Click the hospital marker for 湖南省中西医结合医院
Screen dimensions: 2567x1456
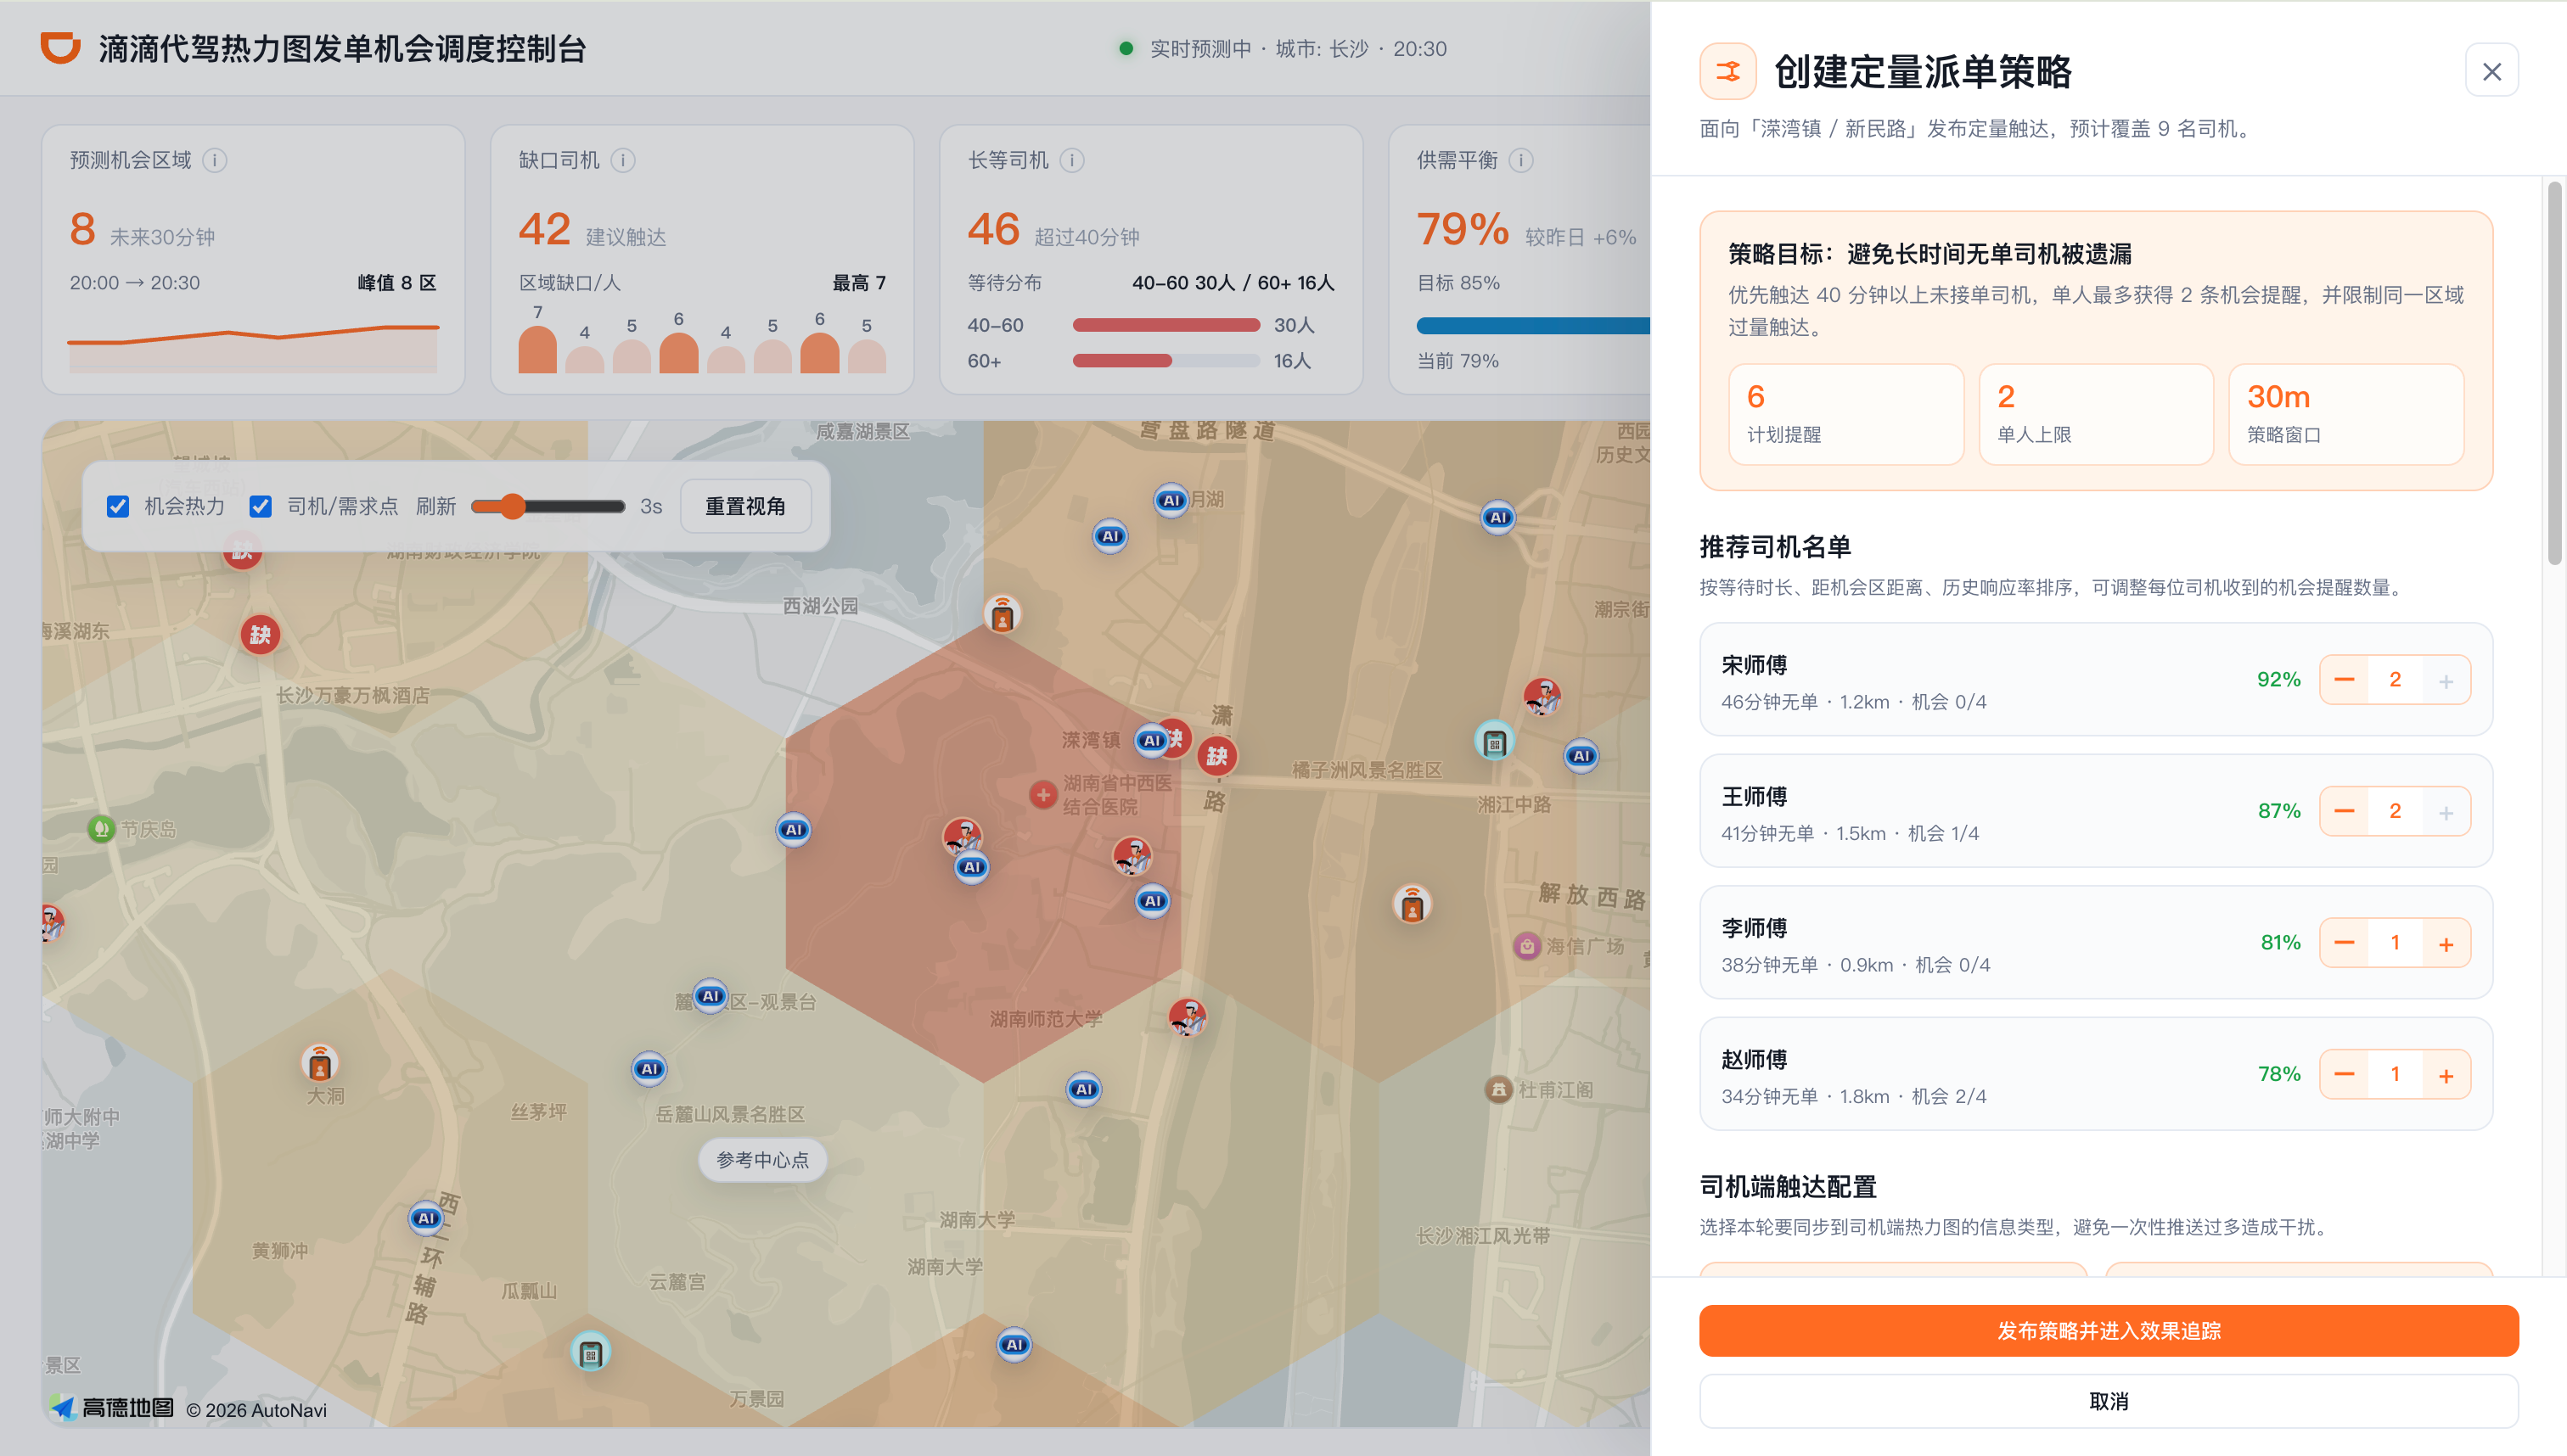(1043, 794)
